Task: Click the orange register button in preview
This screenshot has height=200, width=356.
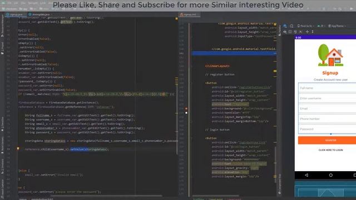Action: coord(327,140)
